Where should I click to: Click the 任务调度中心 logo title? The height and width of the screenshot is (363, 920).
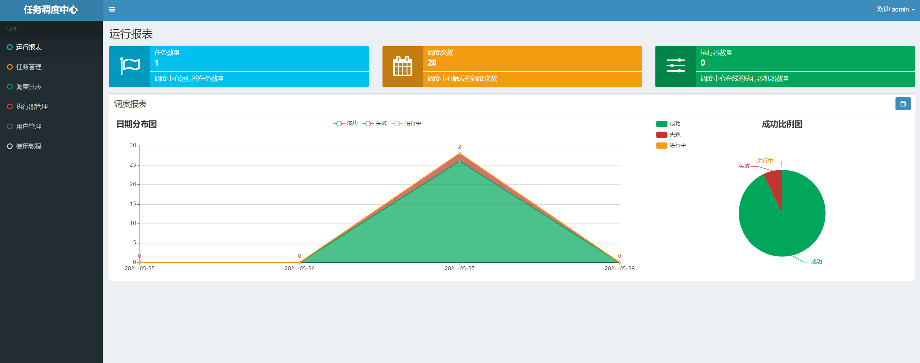coord(51,10)
